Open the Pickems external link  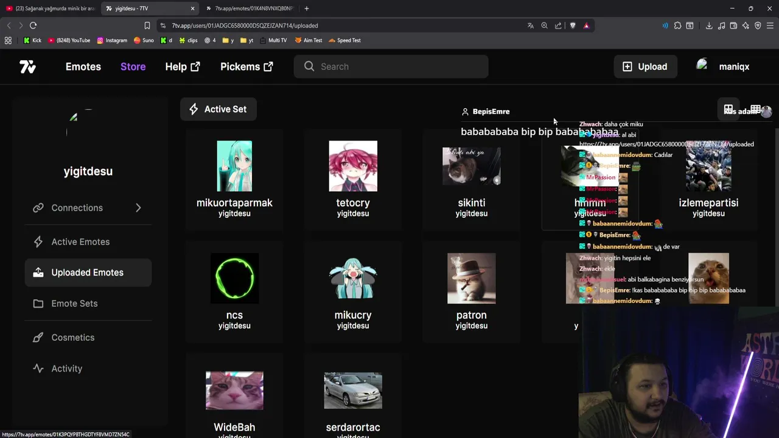click(246, 66)
